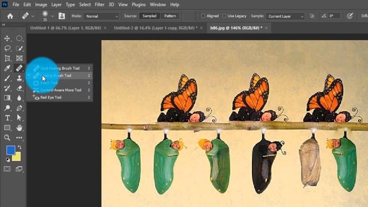Toggle pressure controls size button
The height and width of the screenshot is (207, 368).
click(350, 16)
